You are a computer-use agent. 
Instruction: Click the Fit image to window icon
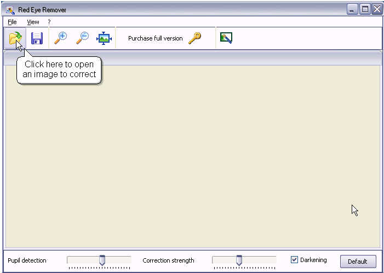104,38
